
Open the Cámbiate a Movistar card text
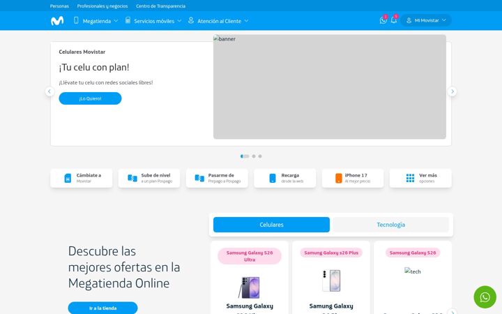[x=89, y=178]
